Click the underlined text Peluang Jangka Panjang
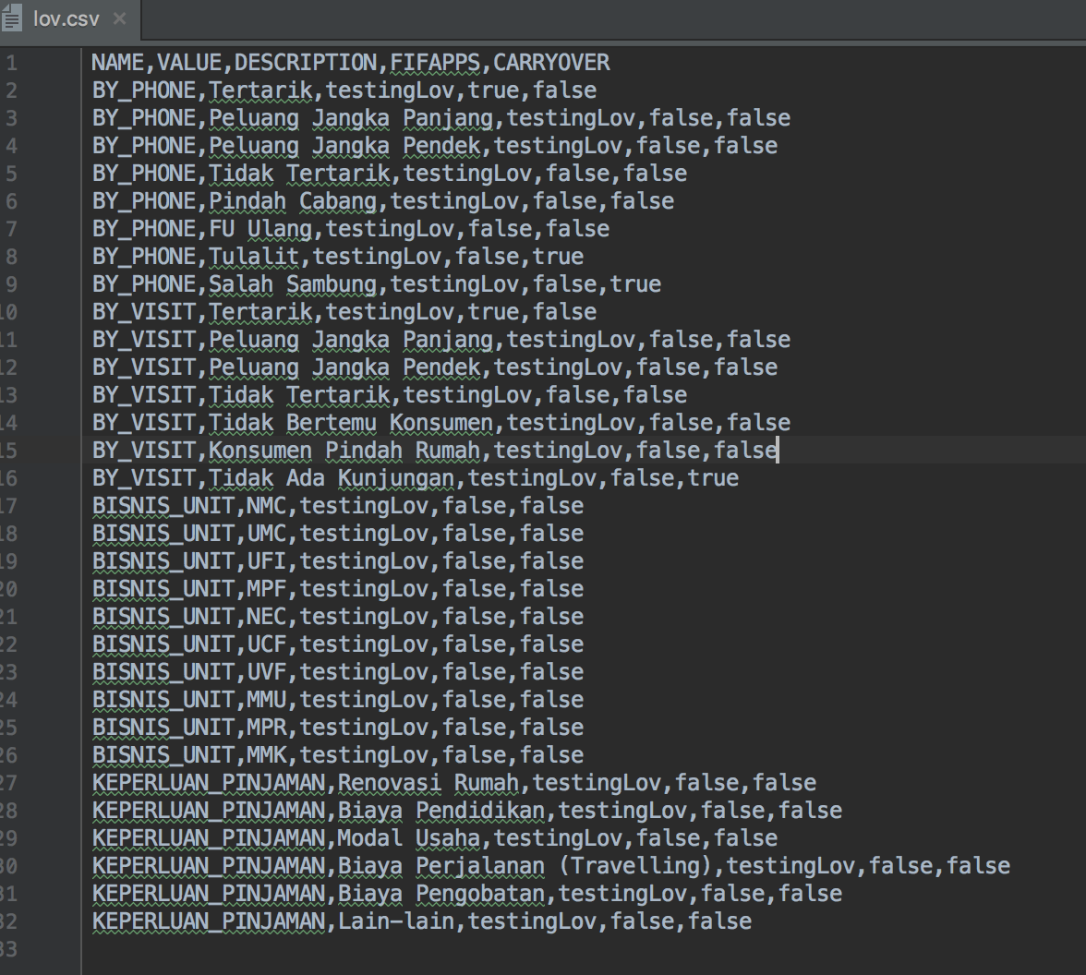 point(351,117)
